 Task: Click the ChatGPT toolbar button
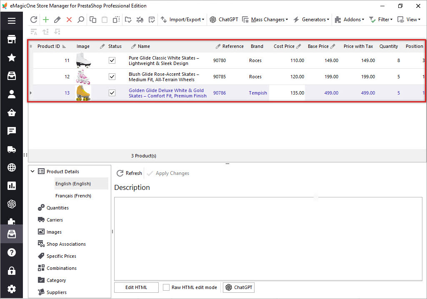click(224, 20)
